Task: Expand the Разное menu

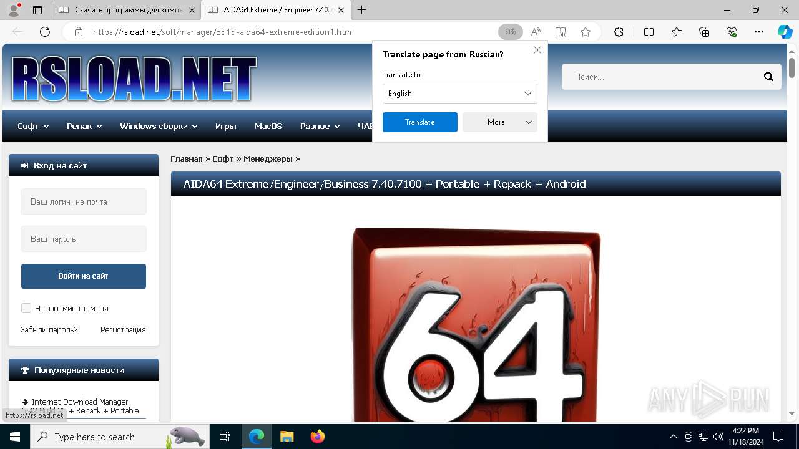Action: tap(320, 126)
